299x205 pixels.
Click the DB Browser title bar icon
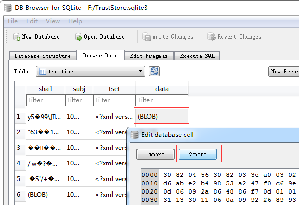point(8,8)
